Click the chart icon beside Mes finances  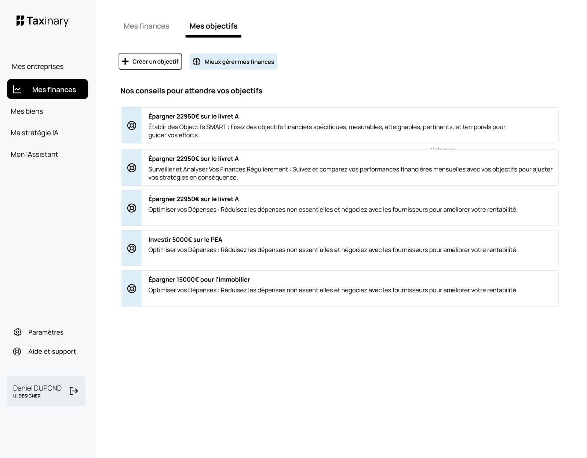[x=17, y=89]
